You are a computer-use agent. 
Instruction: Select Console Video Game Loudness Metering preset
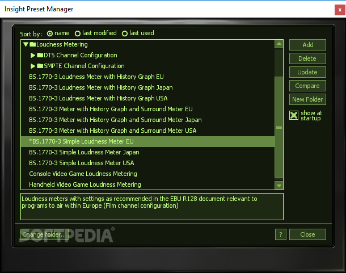click(x=147, y=174)
